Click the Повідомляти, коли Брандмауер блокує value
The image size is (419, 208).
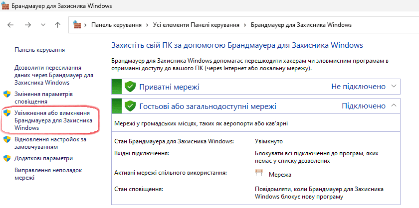320,193
